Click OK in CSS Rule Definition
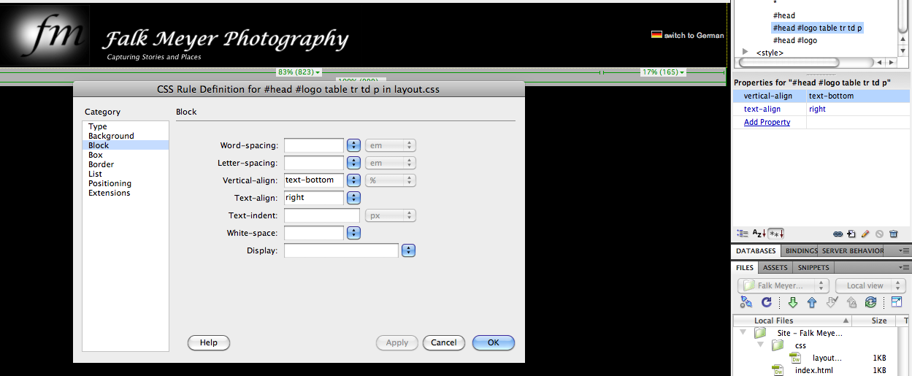 (494, 342)
